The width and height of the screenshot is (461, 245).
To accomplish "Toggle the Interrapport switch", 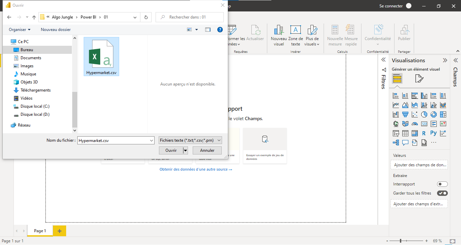I will [x=442, y=184].
